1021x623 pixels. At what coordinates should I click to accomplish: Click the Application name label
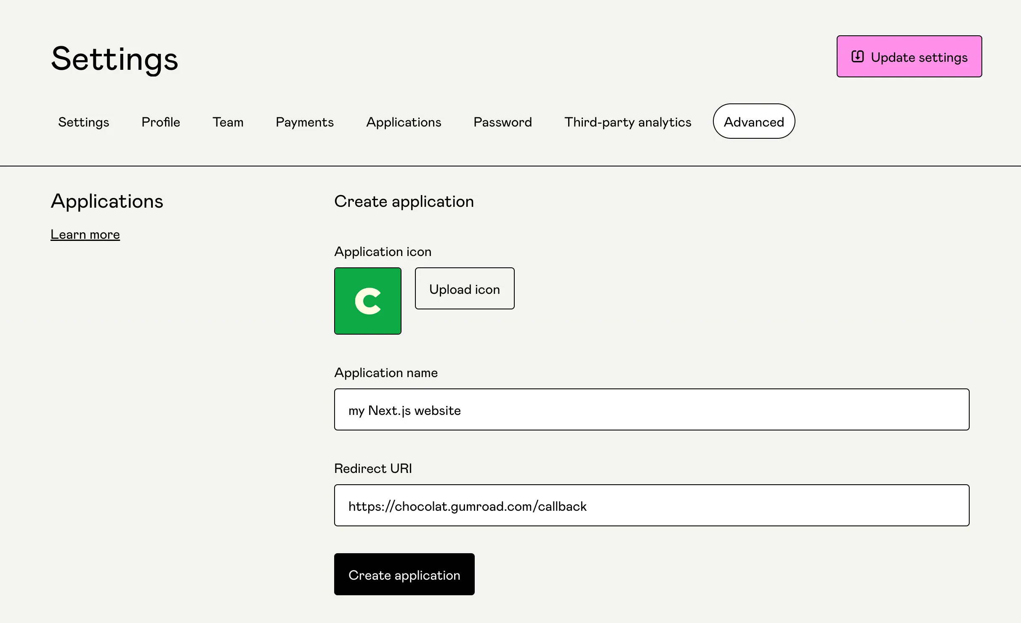pyautogui.click(x=386, y=373)
